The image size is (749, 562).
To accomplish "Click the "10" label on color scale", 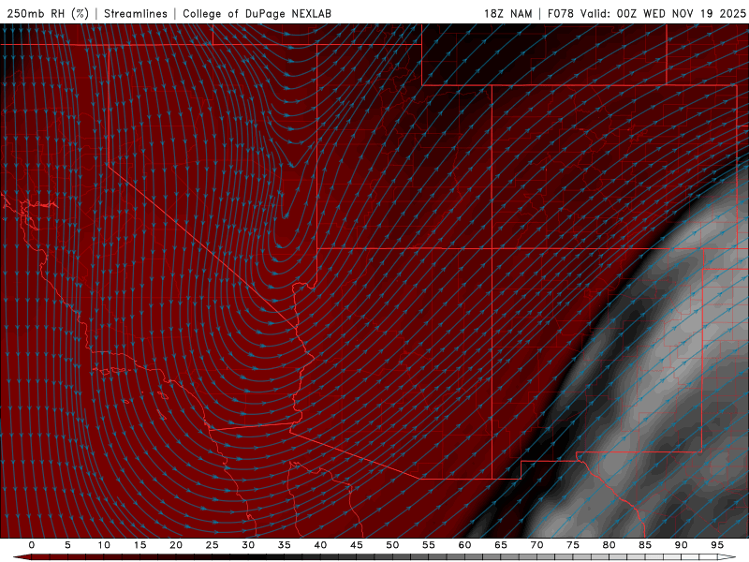I will [104, 545].
